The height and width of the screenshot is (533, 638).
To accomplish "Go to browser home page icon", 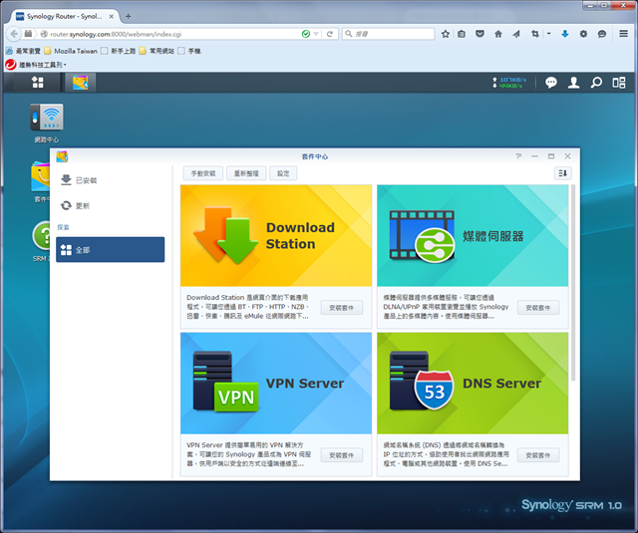I will coord(498,34).
